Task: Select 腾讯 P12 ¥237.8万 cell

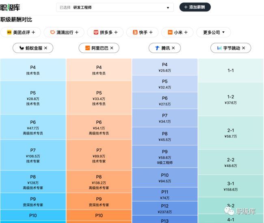Action: [x=165, y=208]
